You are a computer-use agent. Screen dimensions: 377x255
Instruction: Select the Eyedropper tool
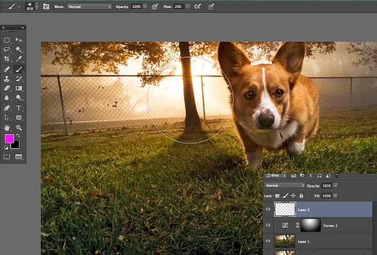tap(19, 59)
